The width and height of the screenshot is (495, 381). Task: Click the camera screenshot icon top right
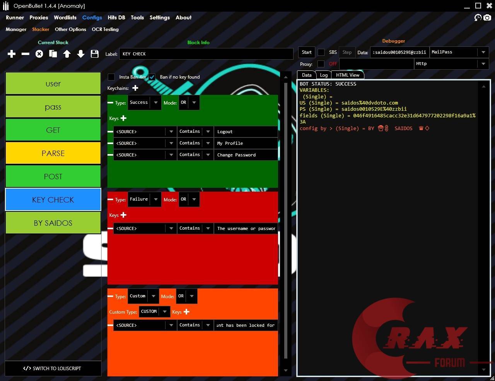[x=487, y=17]
